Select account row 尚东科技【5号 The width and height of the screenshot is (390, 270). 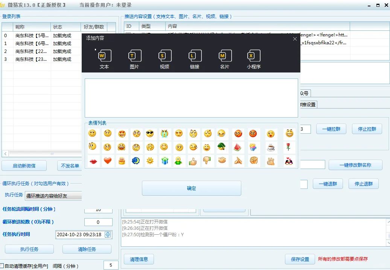click(x=42, y=36)
